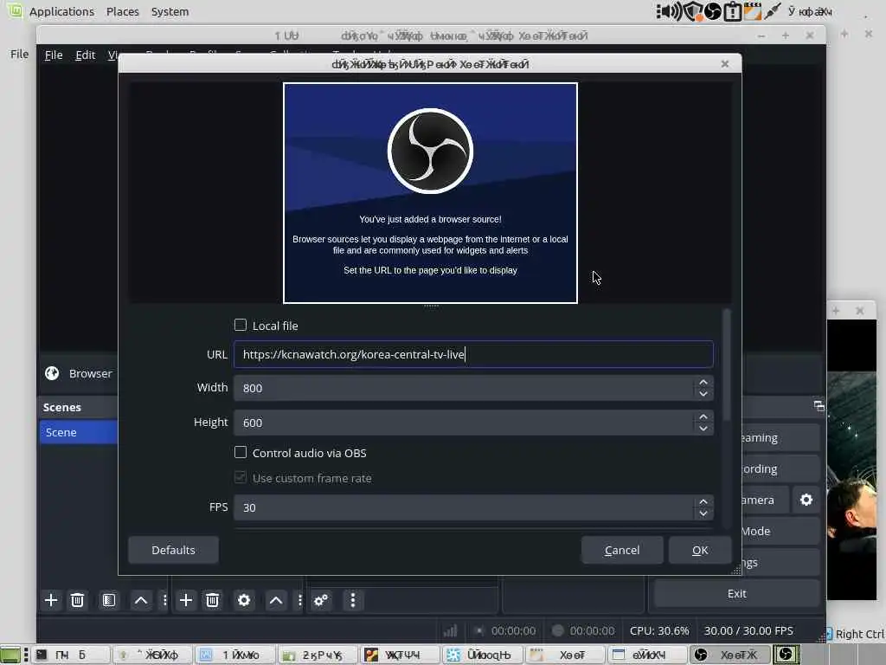This screenshot has height=665, width=886.
Task: Click CPU: 30.6% status text
Action: (658, 630)
